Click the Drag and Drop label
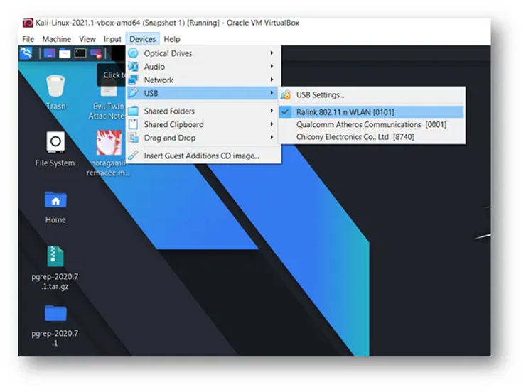 coord(170,138)
